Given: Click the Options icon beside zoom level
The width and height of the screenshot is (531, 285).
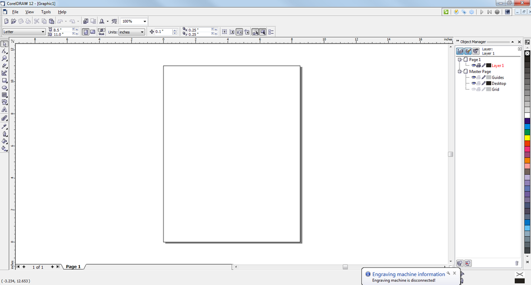Looking at the screenshot, I should pyautogui.click(x=114, y=21).
